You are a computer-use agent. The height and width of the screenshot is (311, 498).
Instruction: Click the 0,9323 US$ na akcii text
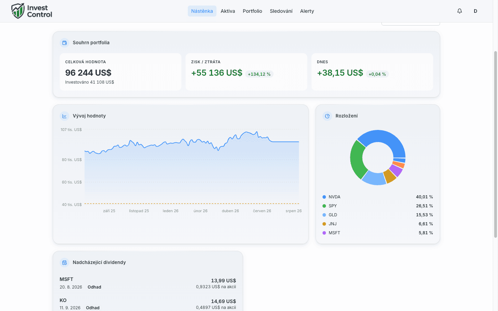point(216,287)
